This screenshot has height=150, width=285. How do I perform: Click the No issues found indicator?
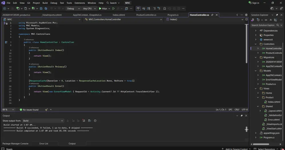[x=29, y=110]
